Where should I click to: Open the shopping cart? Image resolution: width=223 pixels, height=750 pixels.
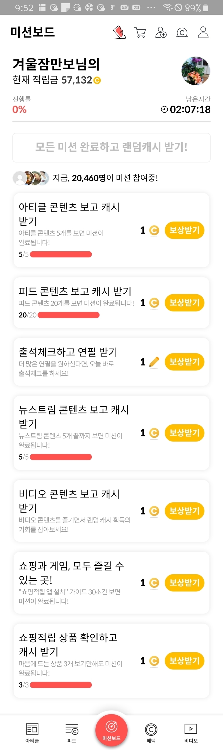140,32
